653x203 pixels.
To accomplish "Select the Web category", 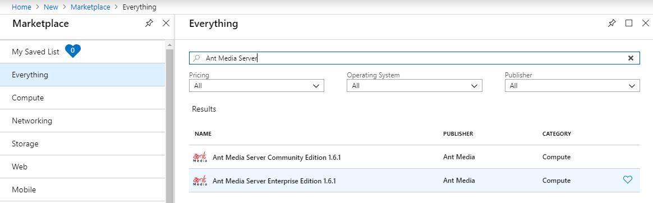I will (82, 167).
